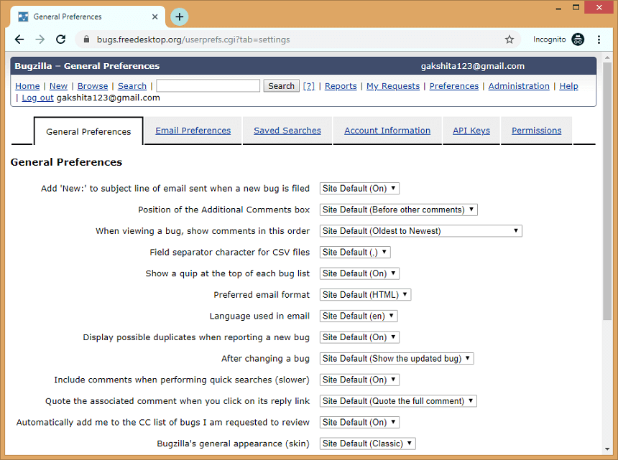Open the [?] quick search help link
Screen dimensions: 618x460
tap(308, 86)
